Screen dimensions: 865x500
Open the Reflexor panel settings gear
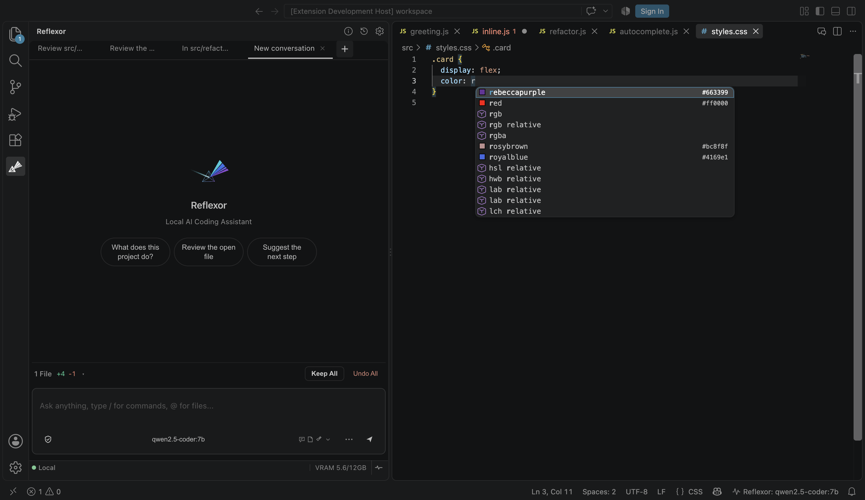click(379, 31)
